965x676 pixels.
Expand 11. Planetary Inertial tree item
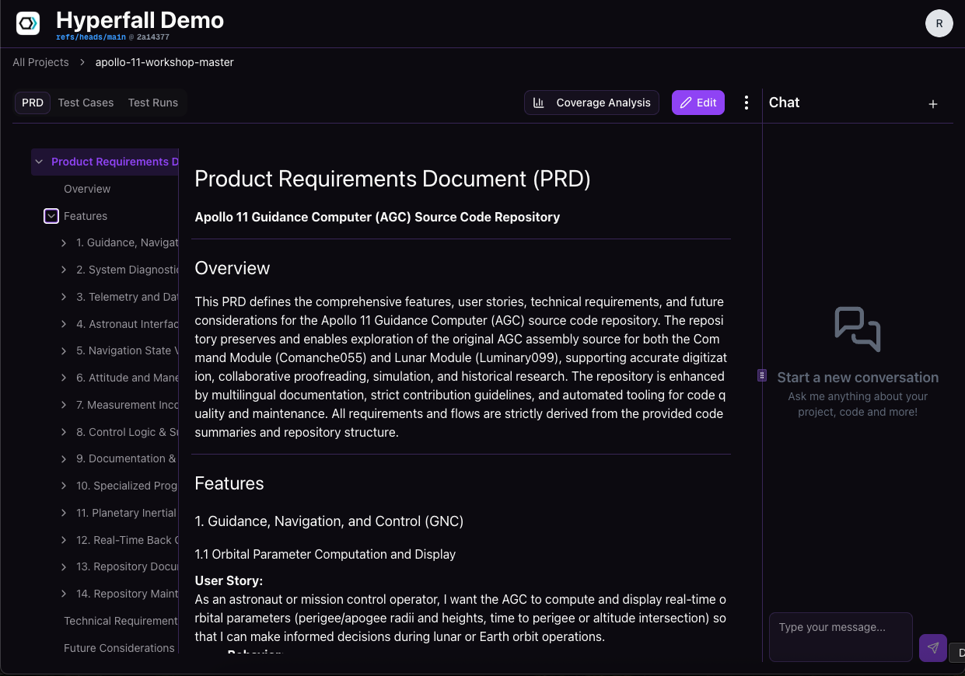point(64,513)
